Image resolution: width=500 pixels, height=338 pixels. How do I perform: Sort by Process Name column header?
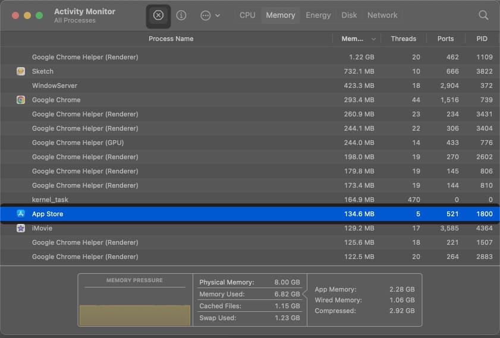(x=171, y=39)
